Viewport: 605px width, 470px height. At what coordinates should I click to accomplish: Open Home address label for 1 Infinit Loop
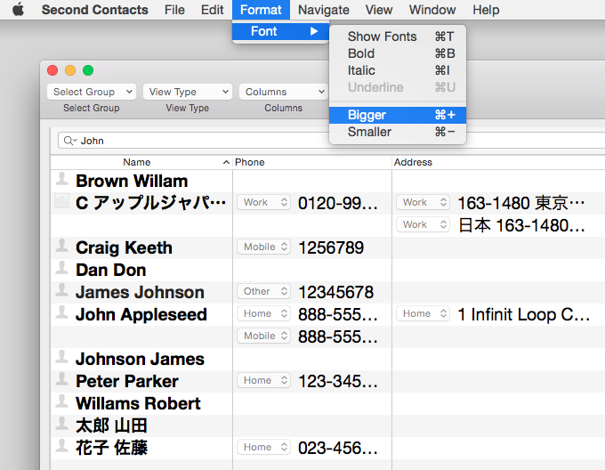(x=423, y=313)
